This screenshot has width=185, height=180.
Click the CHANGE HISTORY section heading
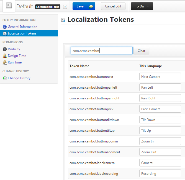tap(16, 71)
